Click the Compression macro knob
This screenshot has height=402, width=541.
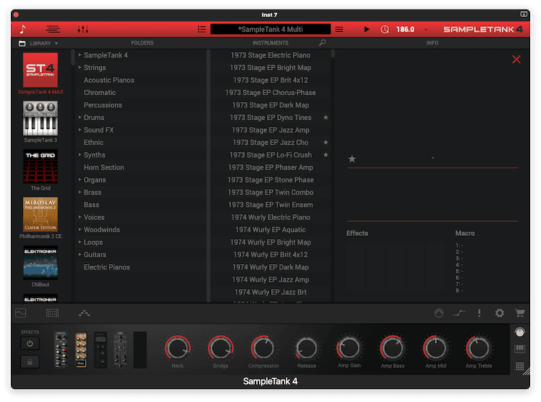click(x=263, y=348)
